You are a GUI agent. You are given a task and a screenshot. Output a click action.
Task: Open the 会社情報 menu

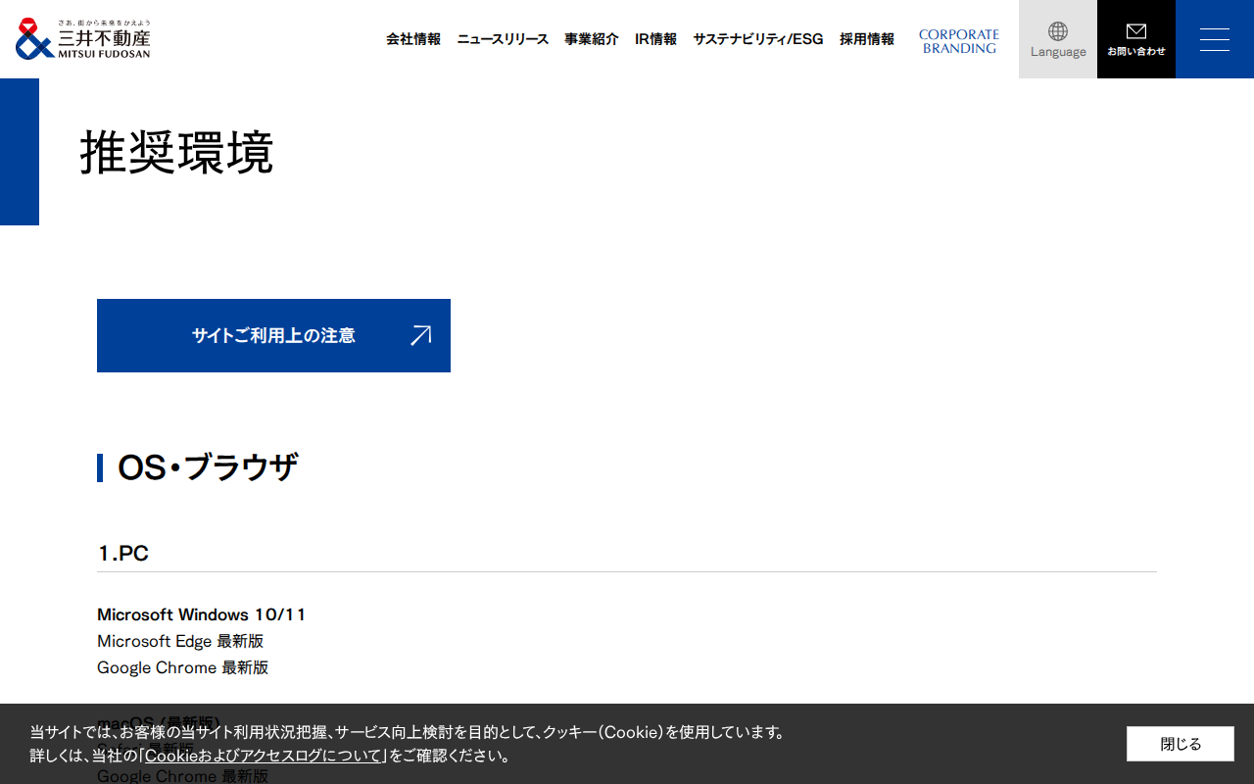click(413, 39)
